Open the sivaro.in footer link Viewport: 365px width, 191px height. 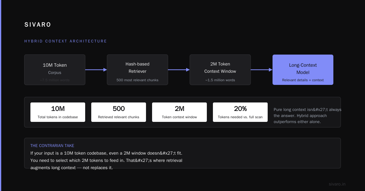coord(337,184)
